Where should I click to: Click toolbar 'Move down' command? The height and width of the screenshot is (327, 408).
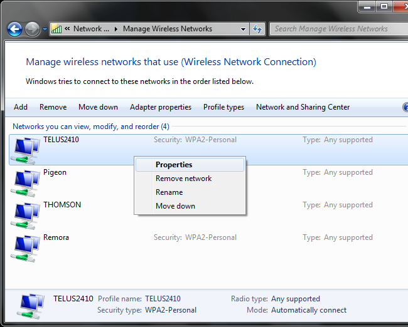click(x=98, y=107)
